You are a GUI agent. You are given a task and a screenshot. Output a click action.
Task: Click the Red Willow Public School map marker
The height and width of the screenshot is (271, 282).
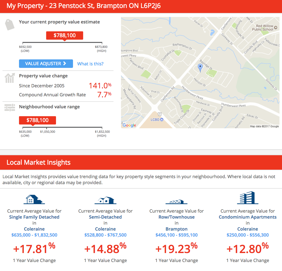[x=275, y=28]
